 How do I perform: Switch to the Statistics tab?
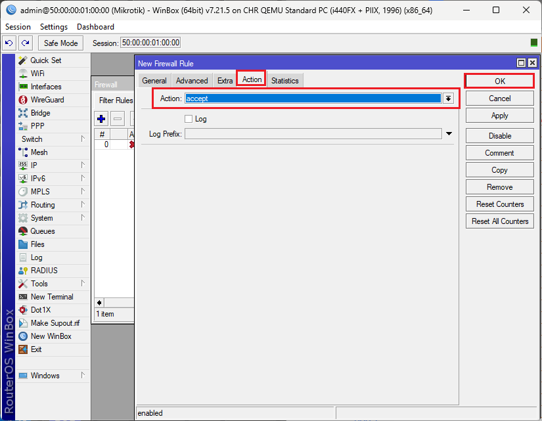point(285,81)
